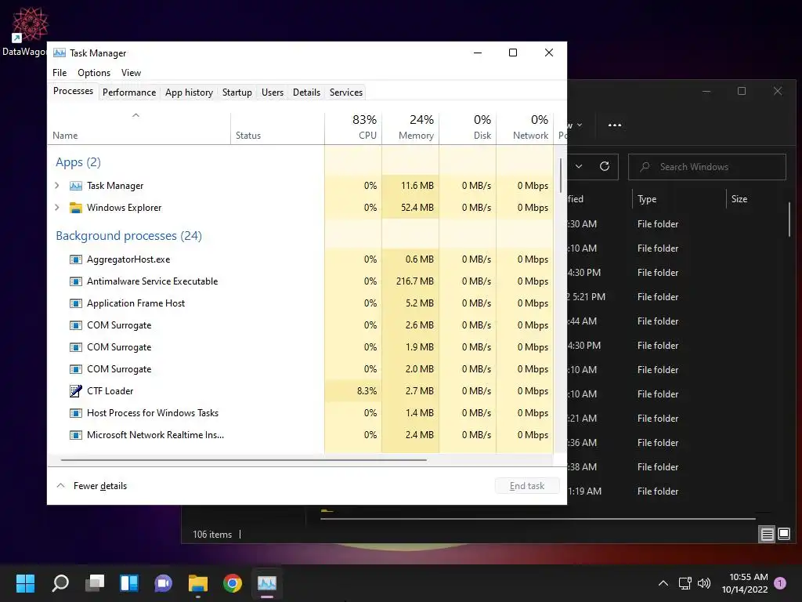Click the Task Manager app row icon

pos(76,186)
